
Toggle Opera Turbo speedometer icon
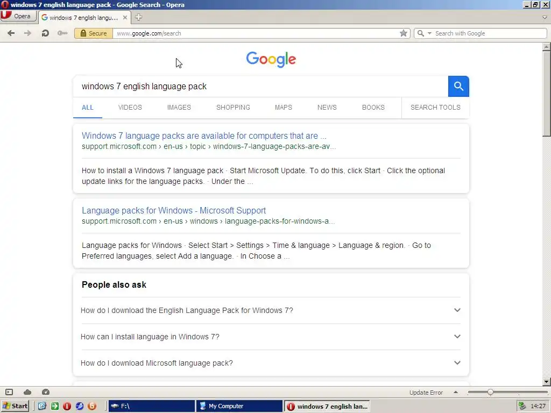tap(46, 392)
